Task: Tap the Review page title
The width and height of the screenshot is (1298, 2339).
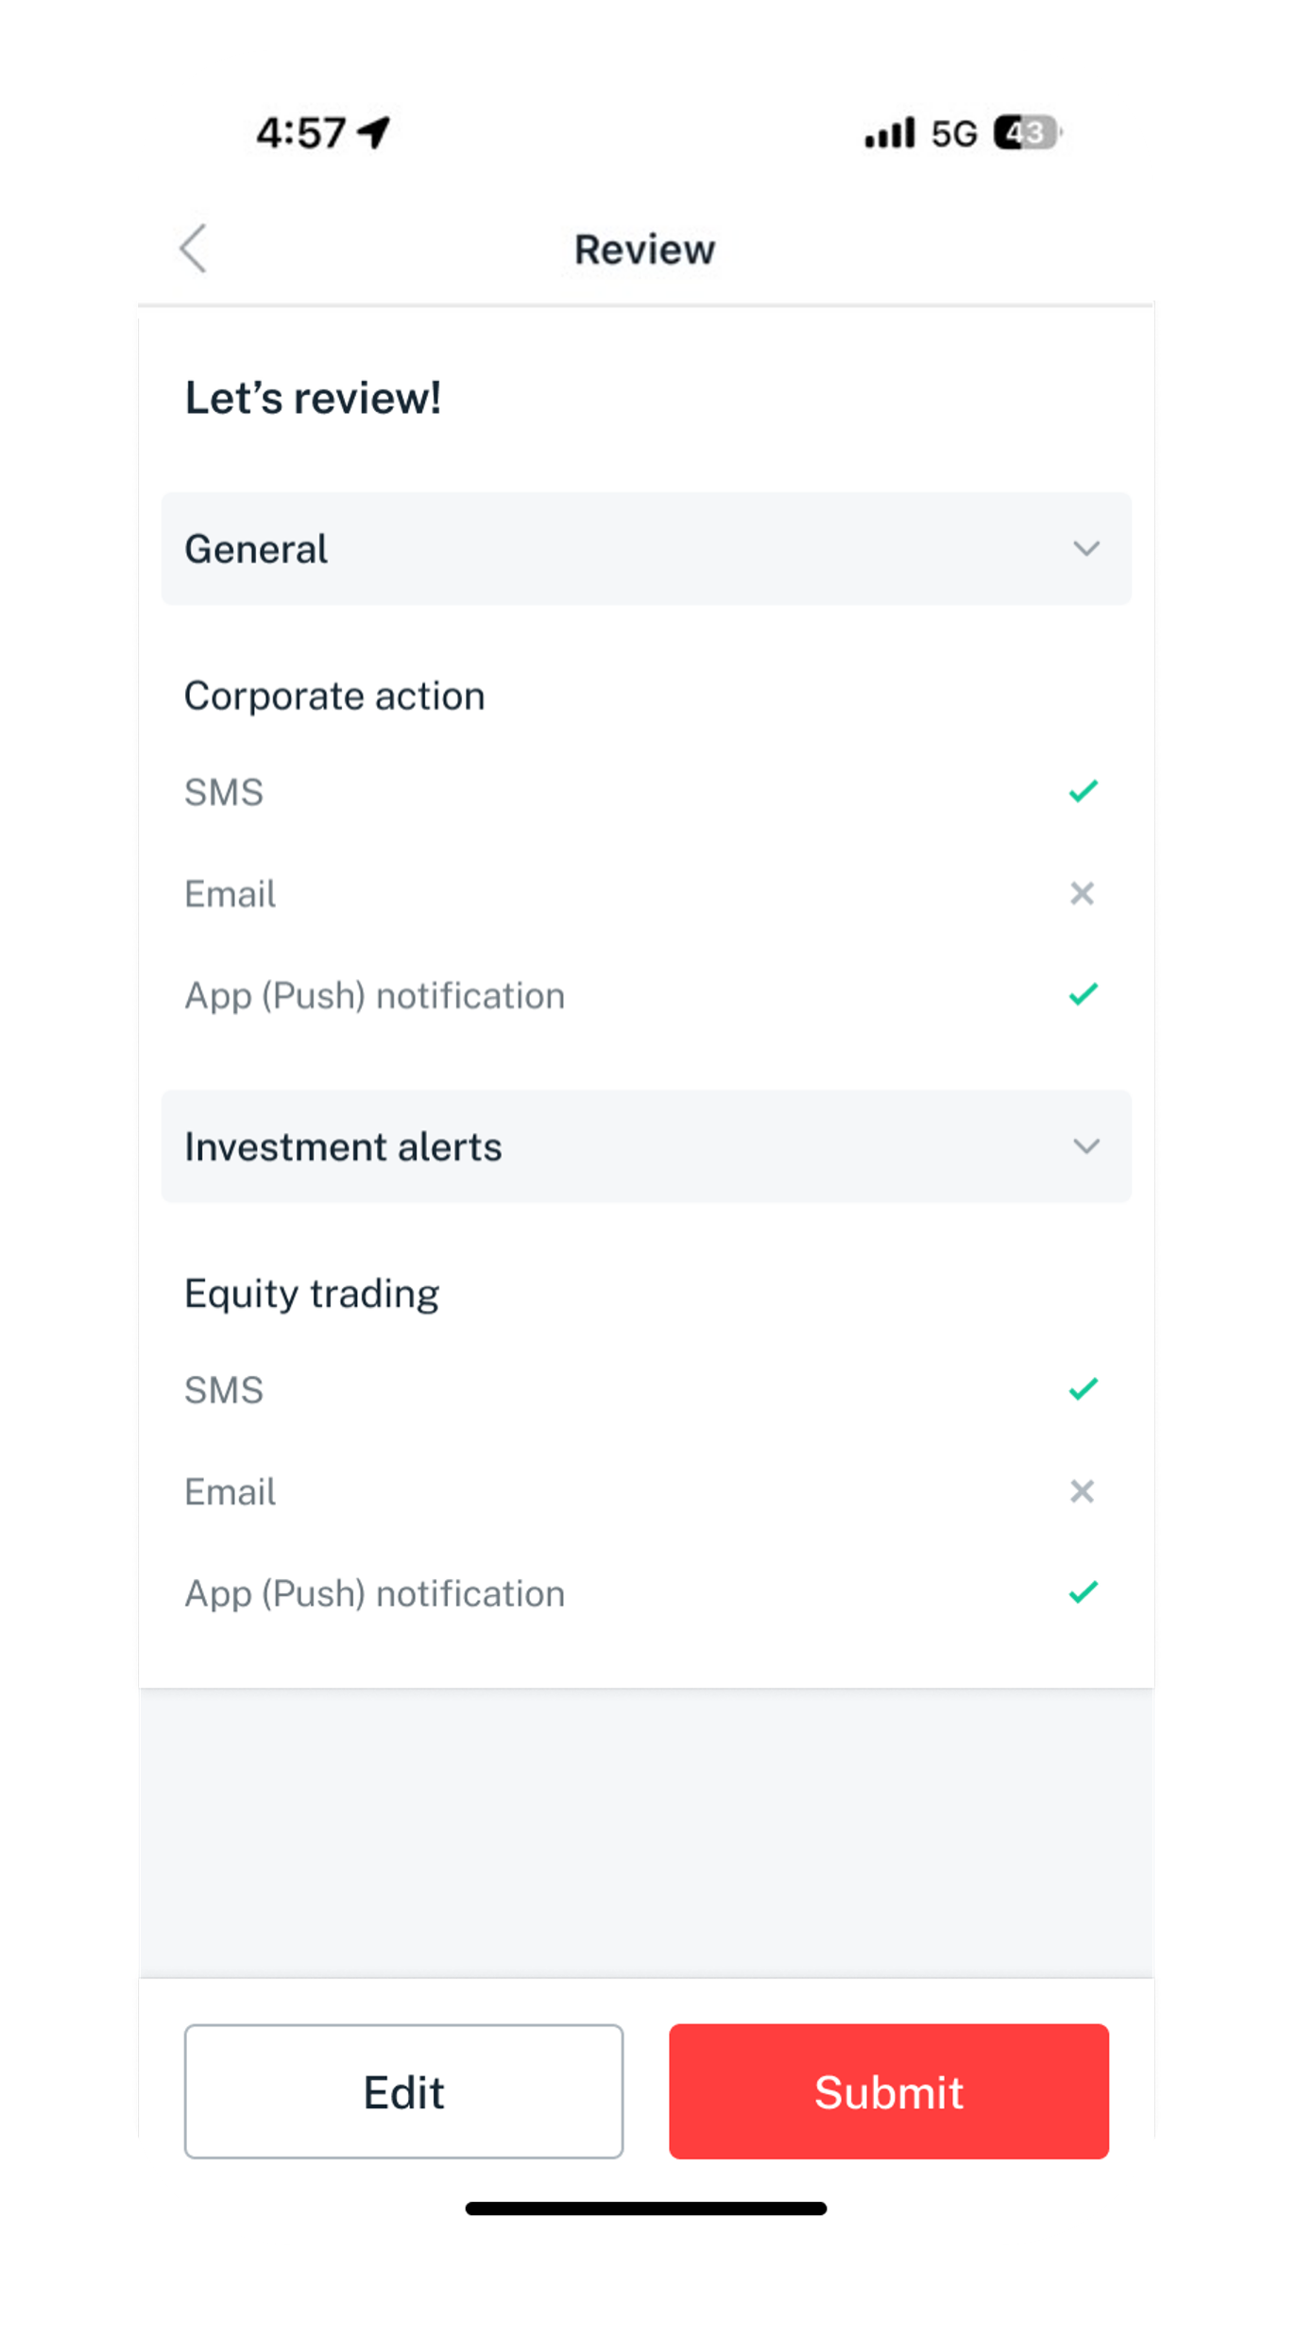Action: click(645, 249)
